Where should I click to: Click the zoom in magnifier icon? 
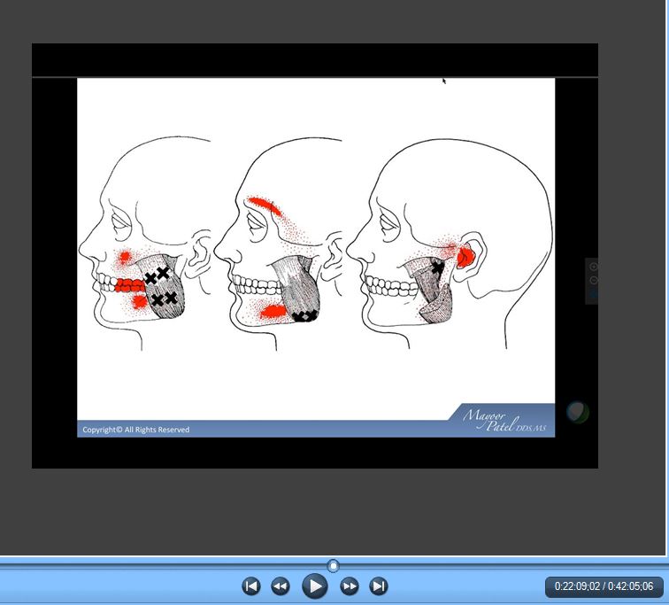(x=593, y=267)
